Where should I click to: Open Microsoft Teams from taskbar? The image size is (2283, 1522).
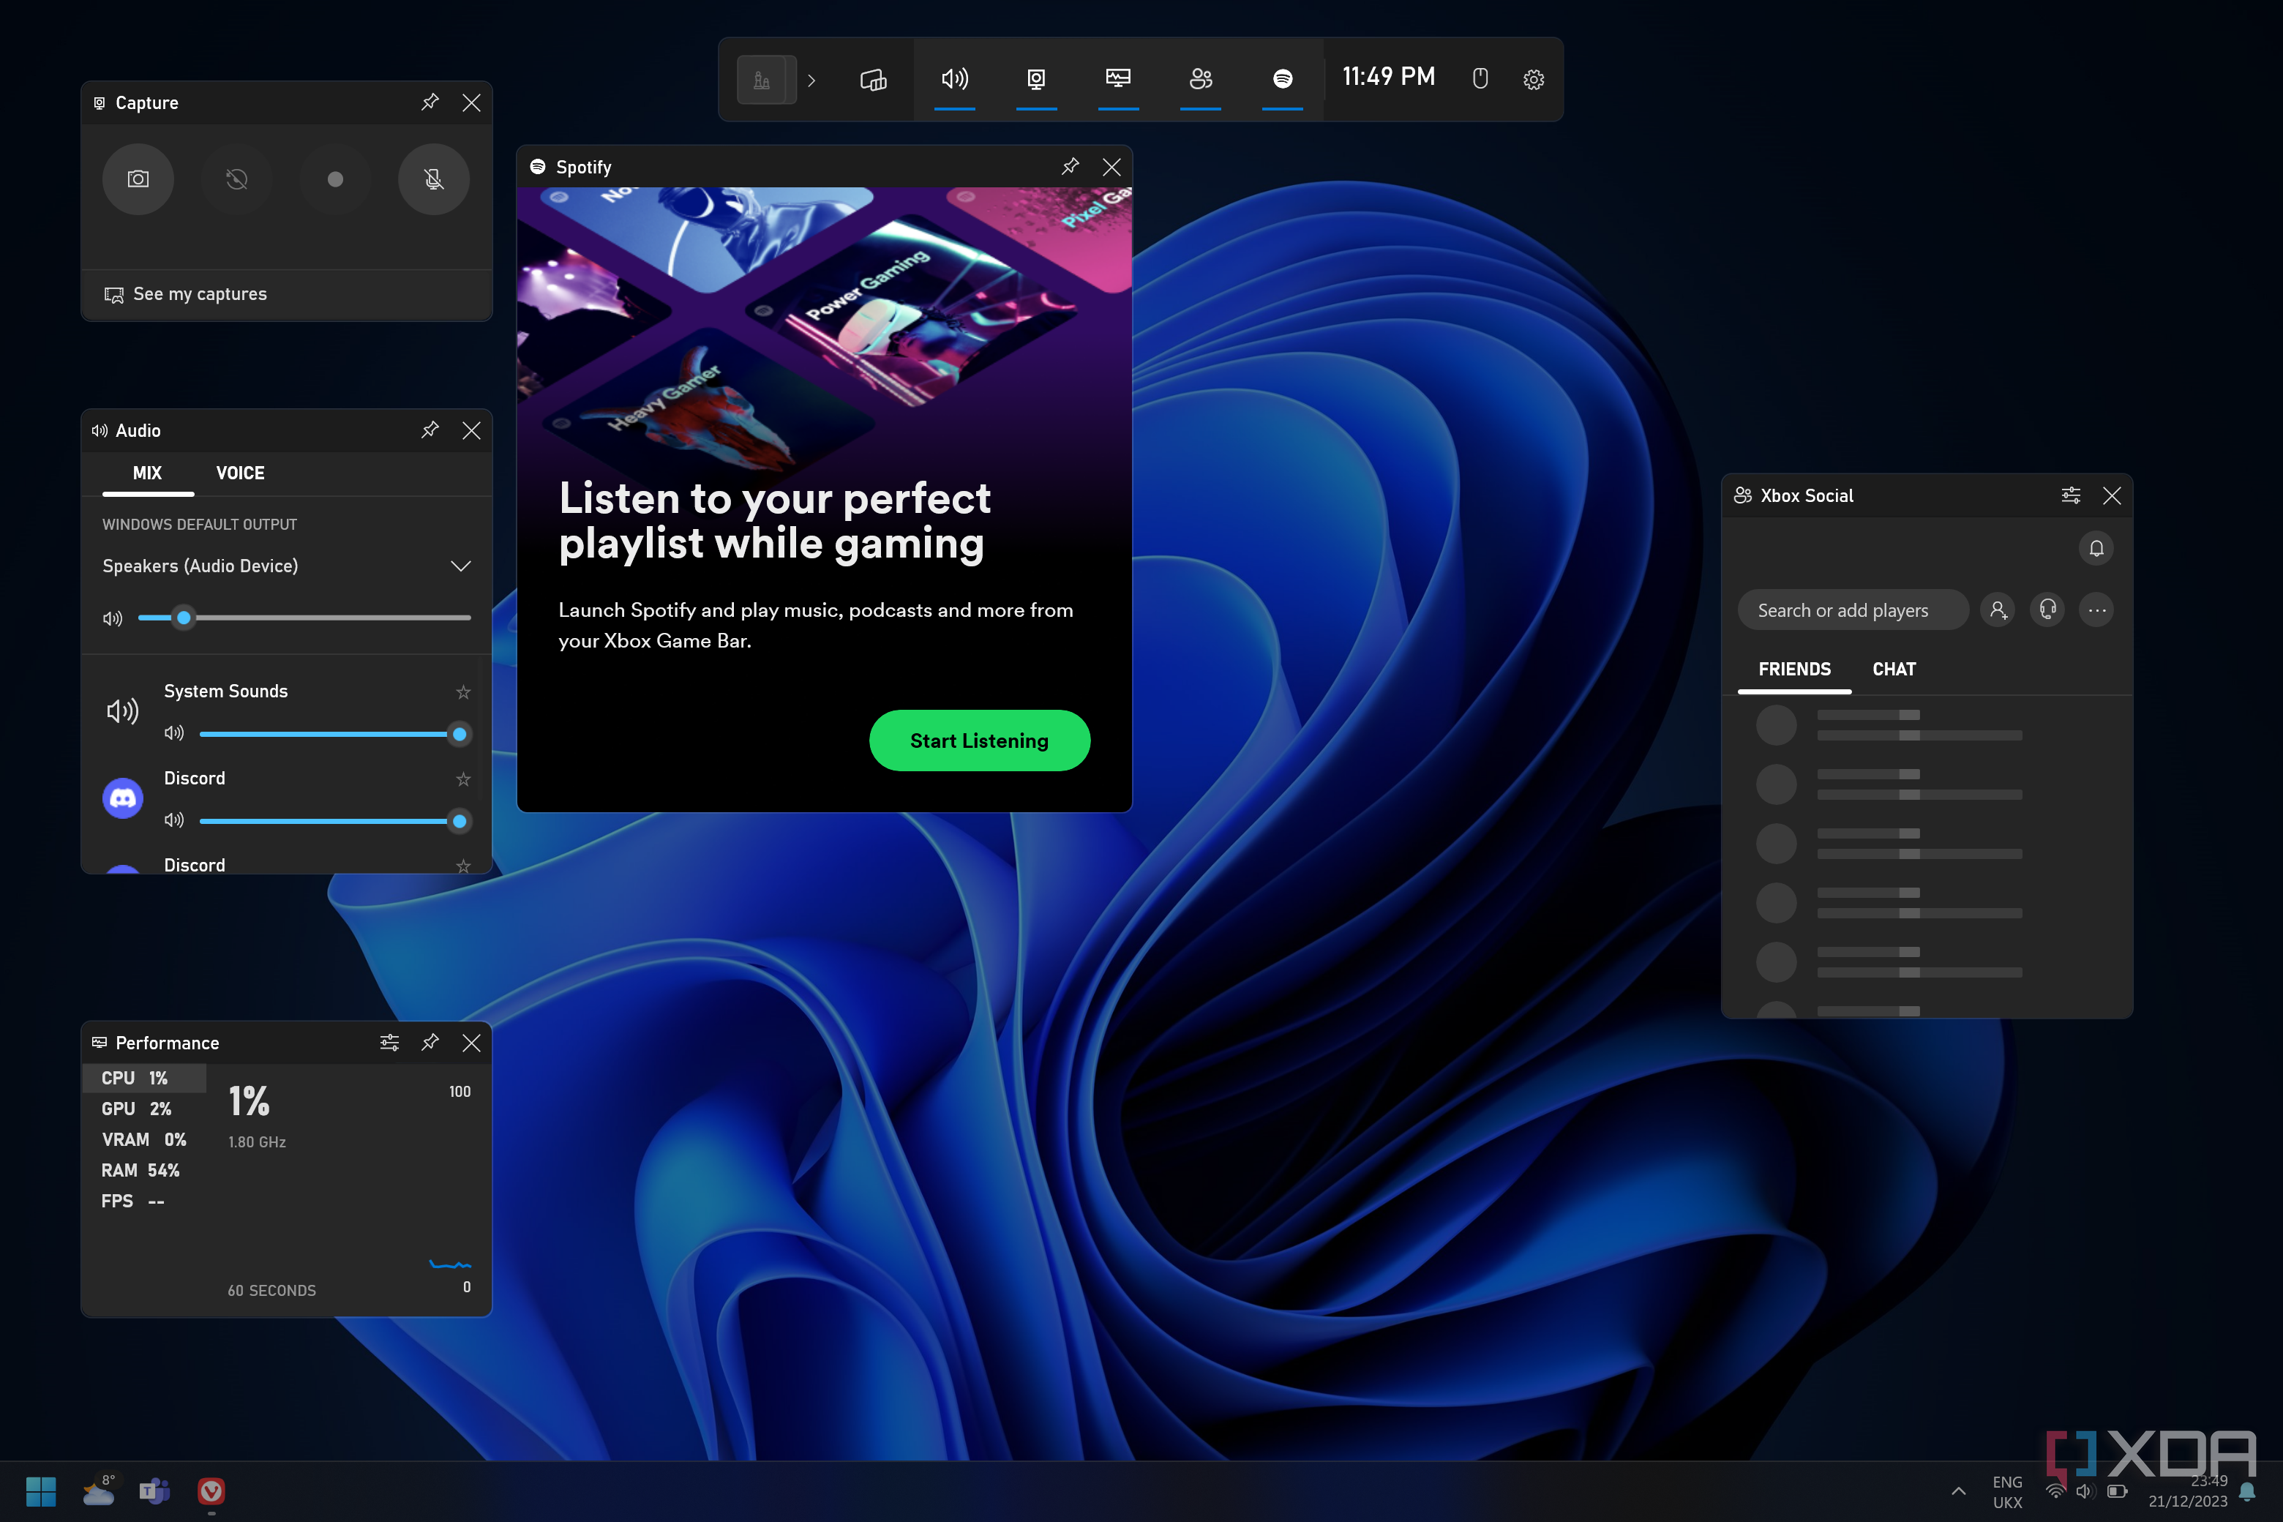154,1491
